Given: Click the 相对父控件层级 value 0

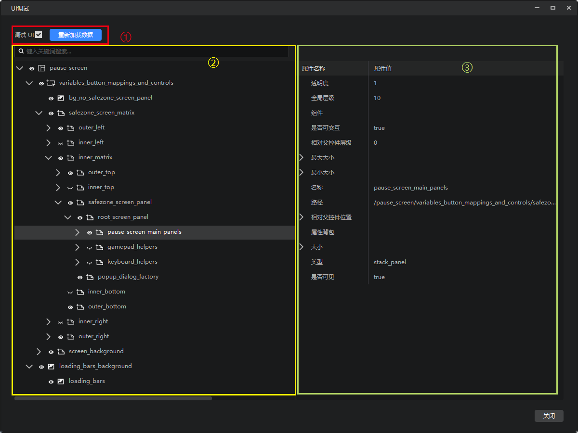Looking at the screenshot, I should pyautogui.click(x=376, y=143).
